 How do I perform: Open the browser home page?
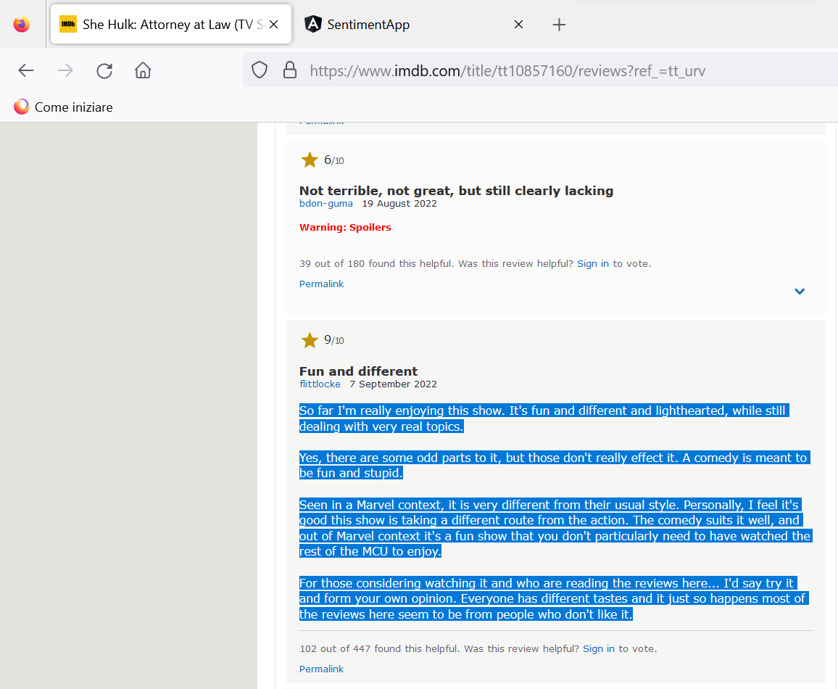point(143,70)
